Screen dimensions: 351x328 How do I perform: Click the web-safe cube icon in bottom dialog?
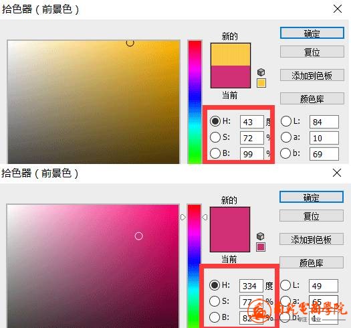tap(260, 236)
